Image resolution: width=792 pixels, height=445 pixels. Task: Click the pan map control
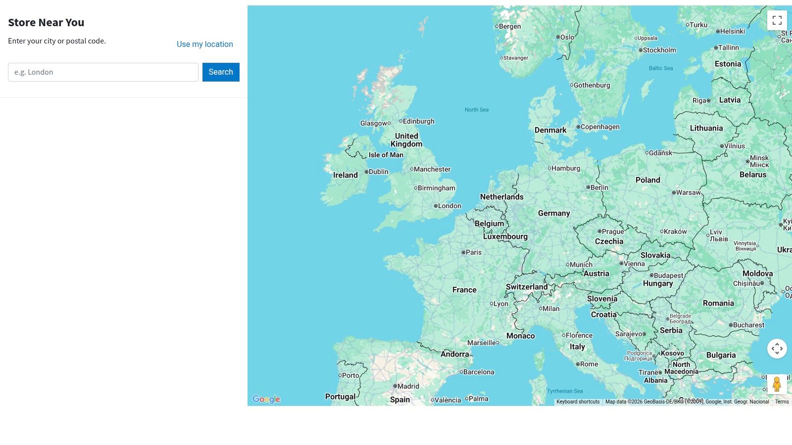tap(777, 349)
